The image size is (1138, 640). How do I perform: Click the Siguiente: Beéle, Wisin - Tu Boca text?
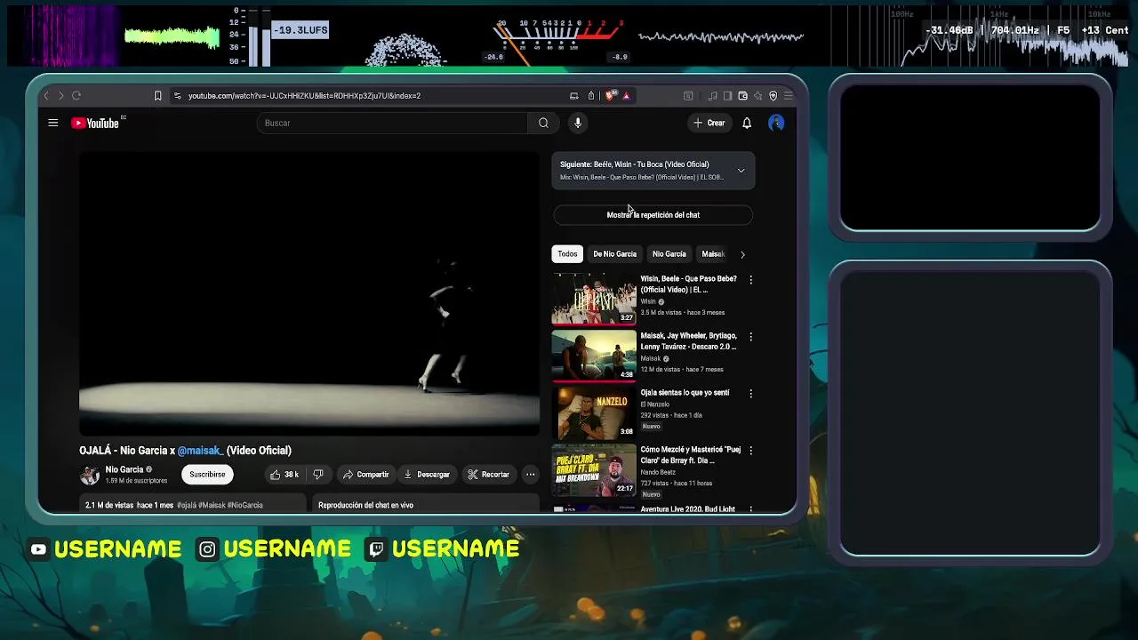635,164
